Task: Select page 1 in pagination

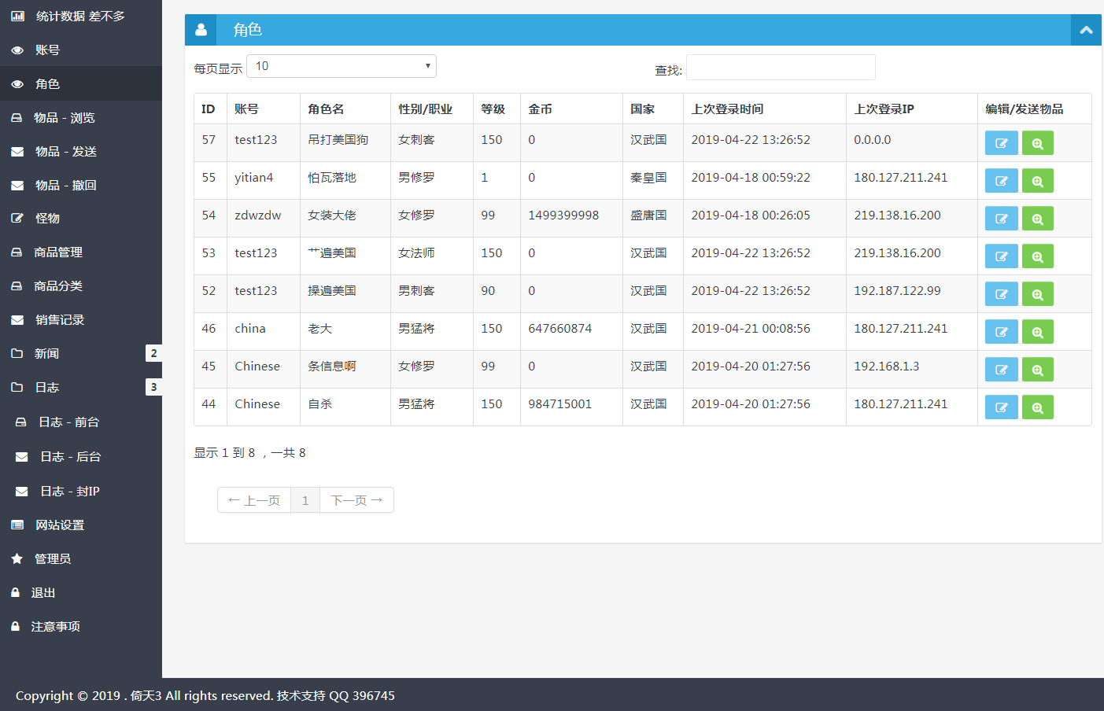Action: [x=305, y=500]
